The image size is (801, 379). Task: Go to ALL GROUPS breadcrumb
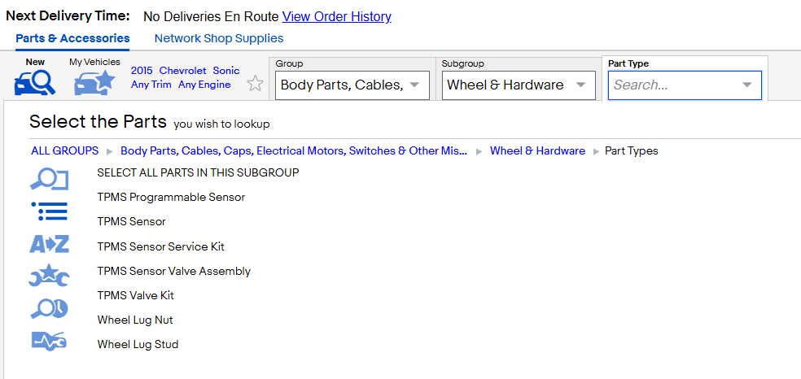pos(65,151)
